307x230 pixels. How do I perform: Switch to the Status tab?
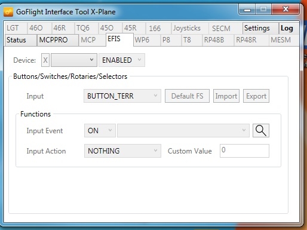click(20, 40)
